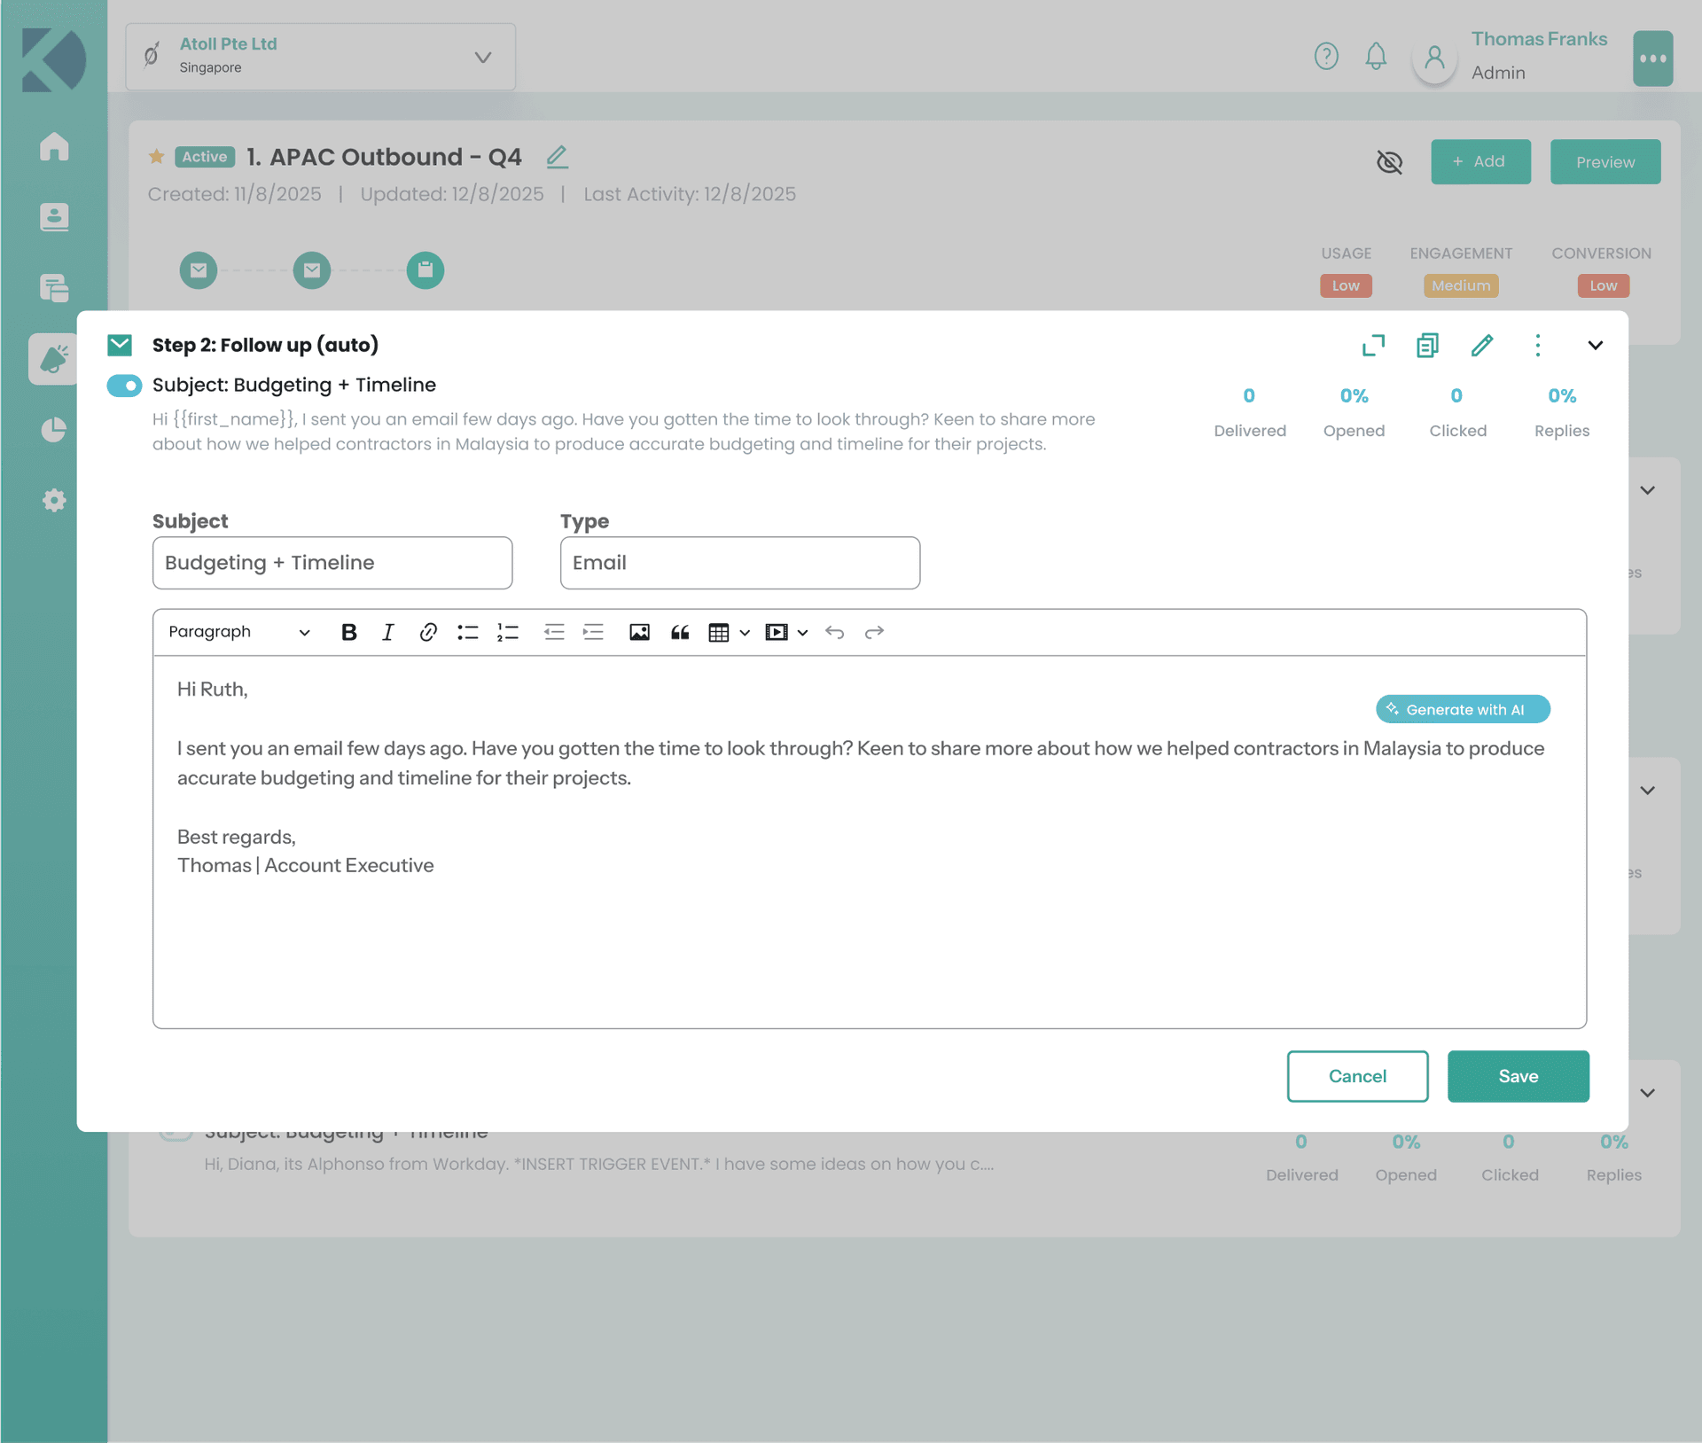This screenshot has height=1443, width=1702.
Task: Edit the step via the pencil icon
Action: click(x=1482, y=346)
